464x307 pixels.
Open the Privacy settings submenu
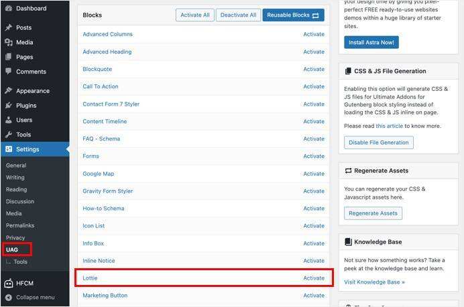point(15,237)
